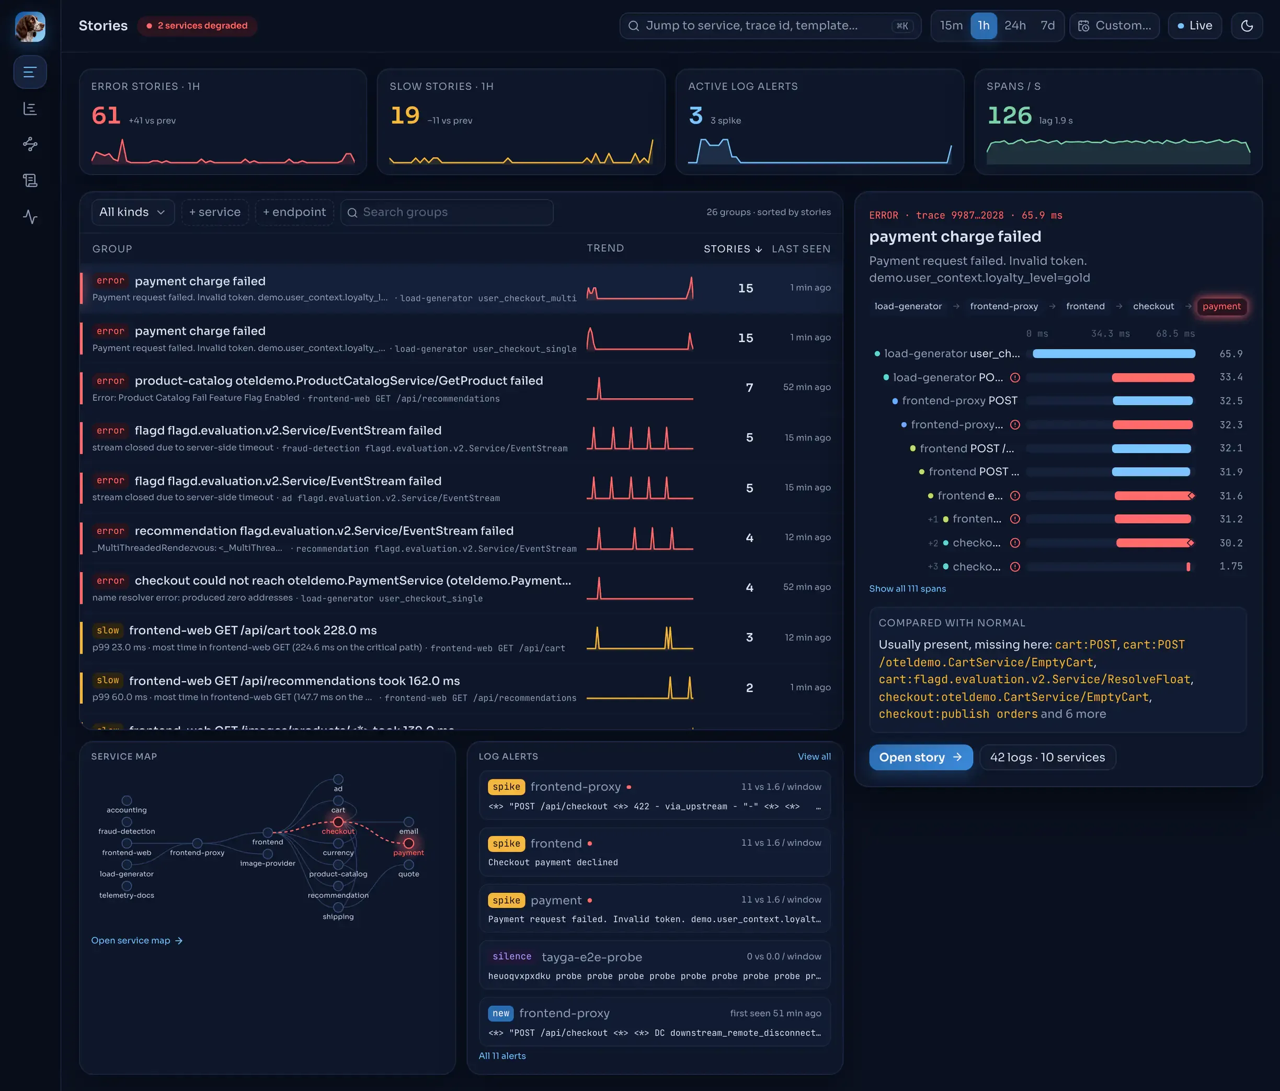Open the Stories list sidebar icon

point(30,72)
